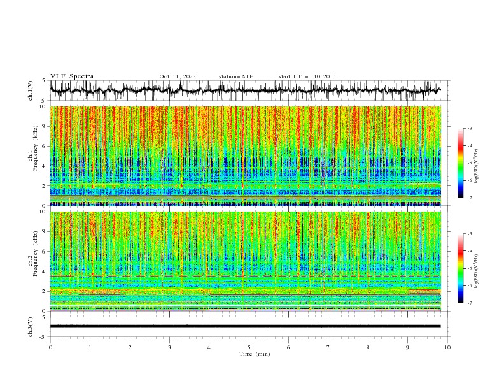Select the log(PSD) label of ch.2 color bar
Viewport: 504px width, 390px height.
[477, 271]
